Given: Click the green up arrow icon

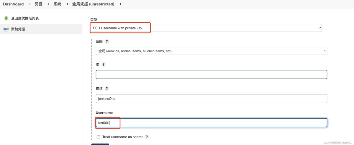Looking at the screenshot, I should 6,18.
